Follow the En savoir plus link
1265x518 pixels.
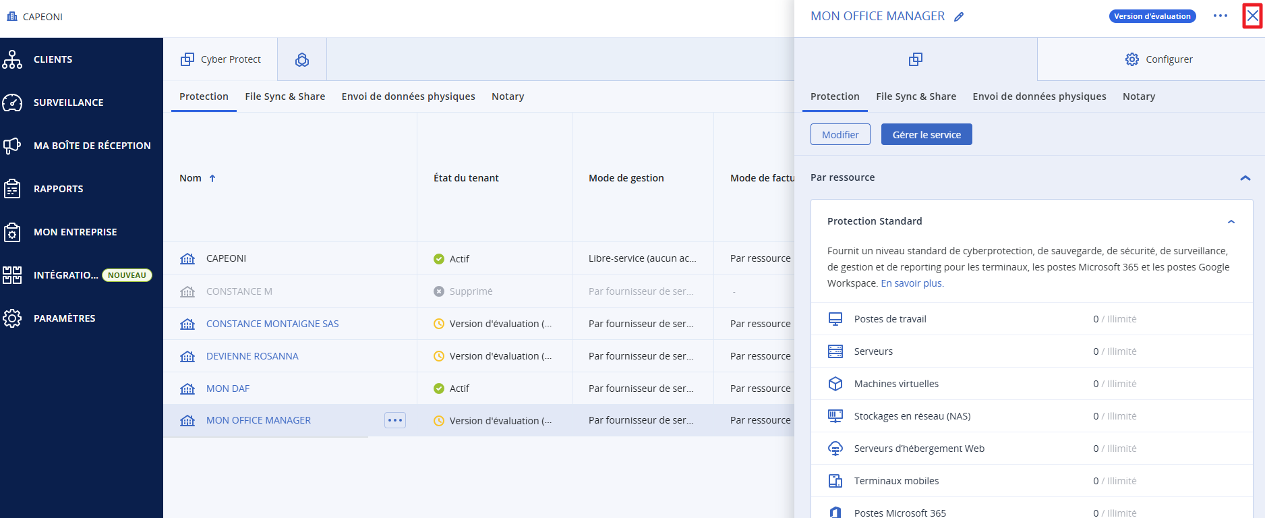point(912,283)
